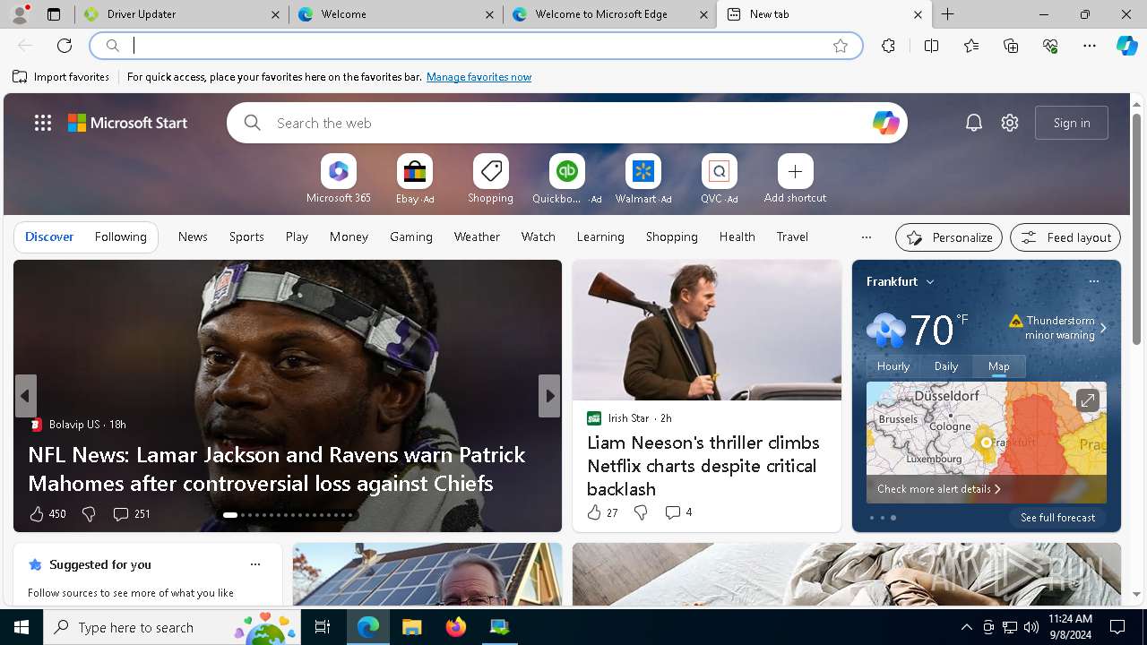
Task: Show next headline story arrow
Action: [549, 396]
